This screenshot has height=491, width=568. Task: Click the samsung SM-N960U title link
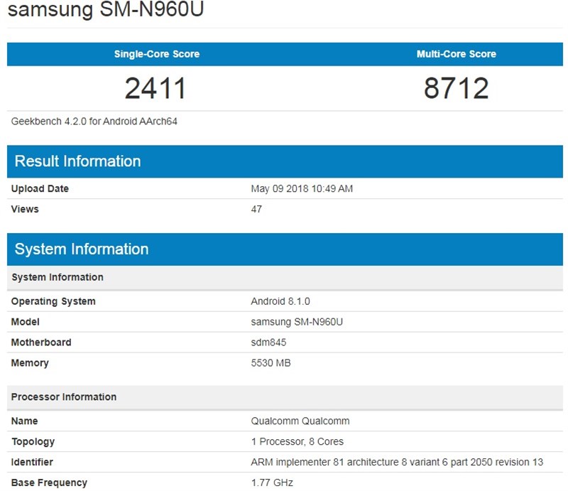coord(92,10)
